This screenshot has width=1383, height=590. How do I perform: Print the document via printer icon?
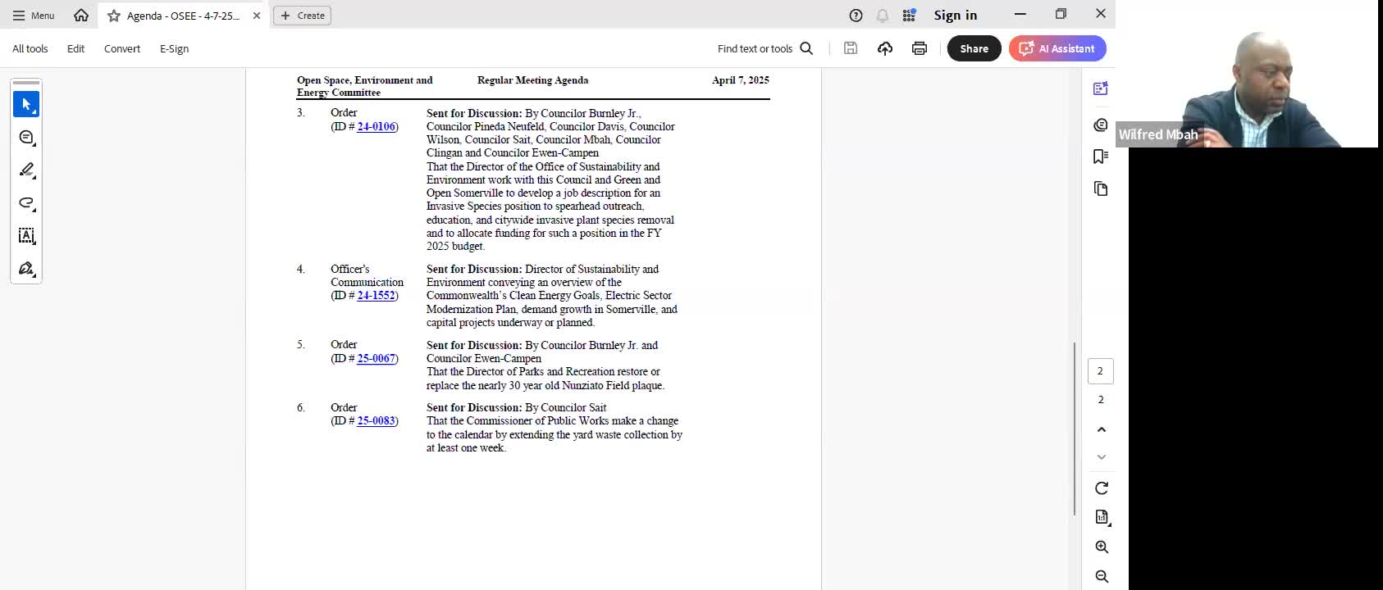[x=920, y=48]
